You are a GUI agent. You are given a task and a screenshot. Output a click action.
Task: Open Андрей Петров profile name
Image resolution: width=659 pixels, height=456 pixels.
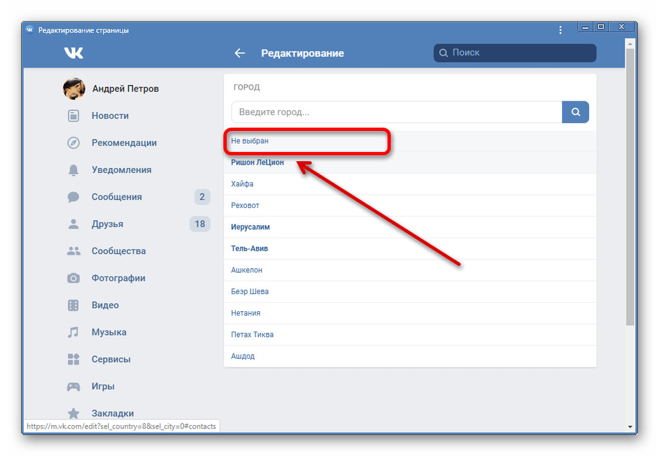(126, 89)
